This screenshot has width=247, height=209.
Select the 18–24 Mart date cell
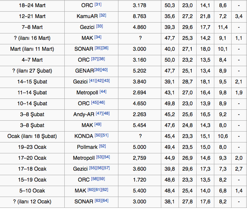pos(32,5)
